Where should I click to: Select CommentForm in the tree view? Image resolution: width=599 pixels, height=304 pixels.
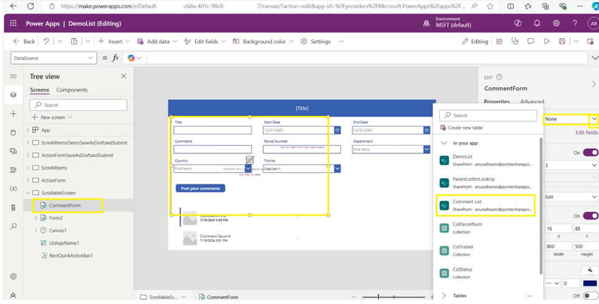(x=65, y=205)
